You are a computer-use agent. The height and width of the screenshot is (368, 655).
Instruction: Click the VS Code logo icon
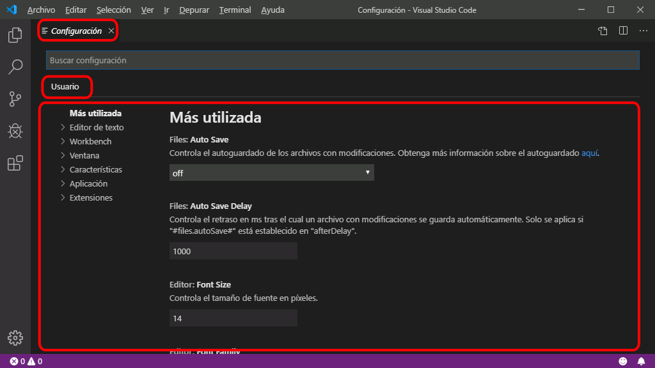(12, 10)
